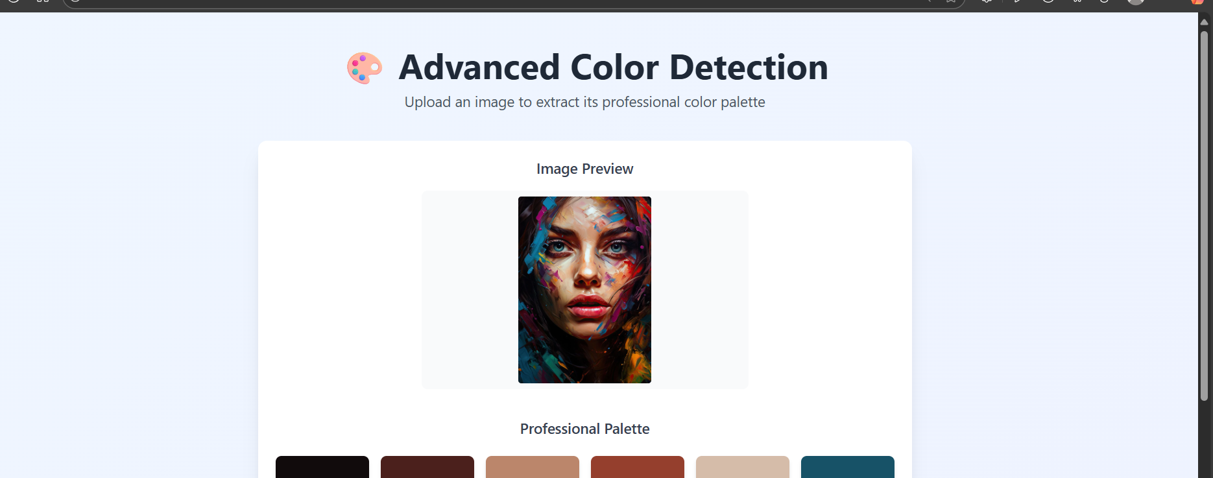This screenshot has width=1213, height=478.
Task: Select the teal swatch at the palette's right end
Action: [x=847, y=468]
